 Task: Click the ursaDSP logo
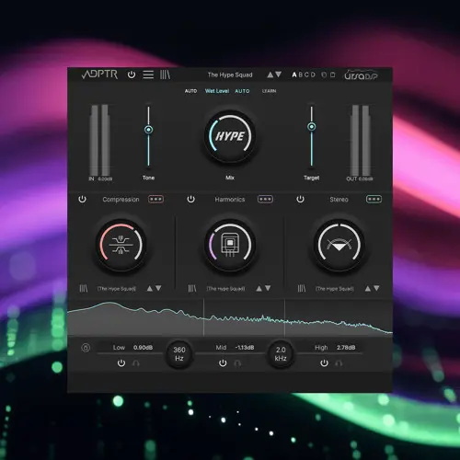[361, 75]
